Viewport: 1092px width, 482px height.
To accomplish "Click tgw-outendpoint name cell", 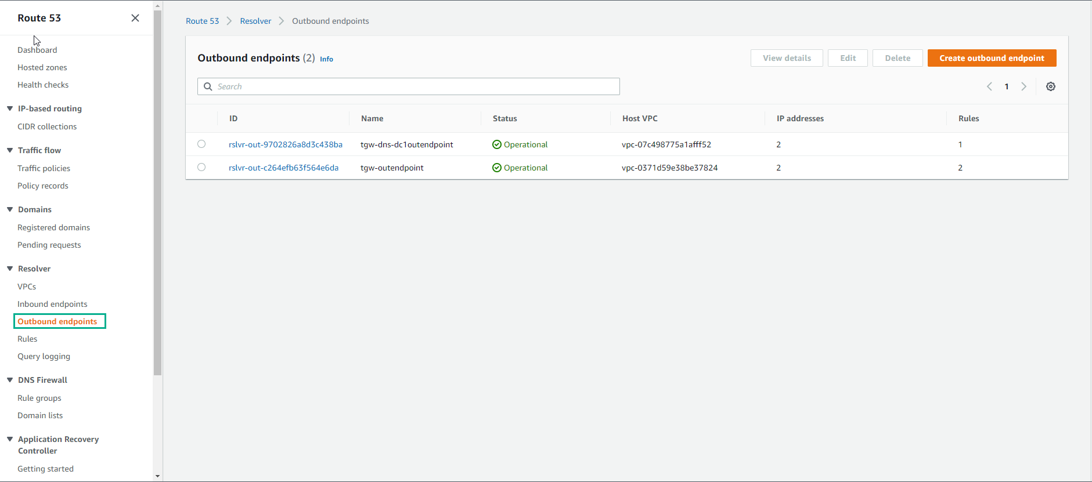I will coord(392,168).
